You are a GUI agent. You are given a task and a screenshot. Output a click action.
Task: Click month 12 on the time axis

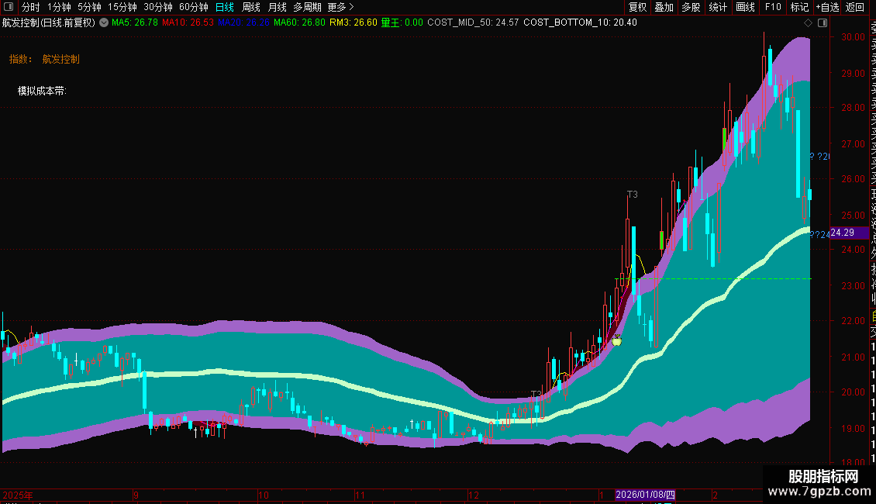[x=474, y=495]
